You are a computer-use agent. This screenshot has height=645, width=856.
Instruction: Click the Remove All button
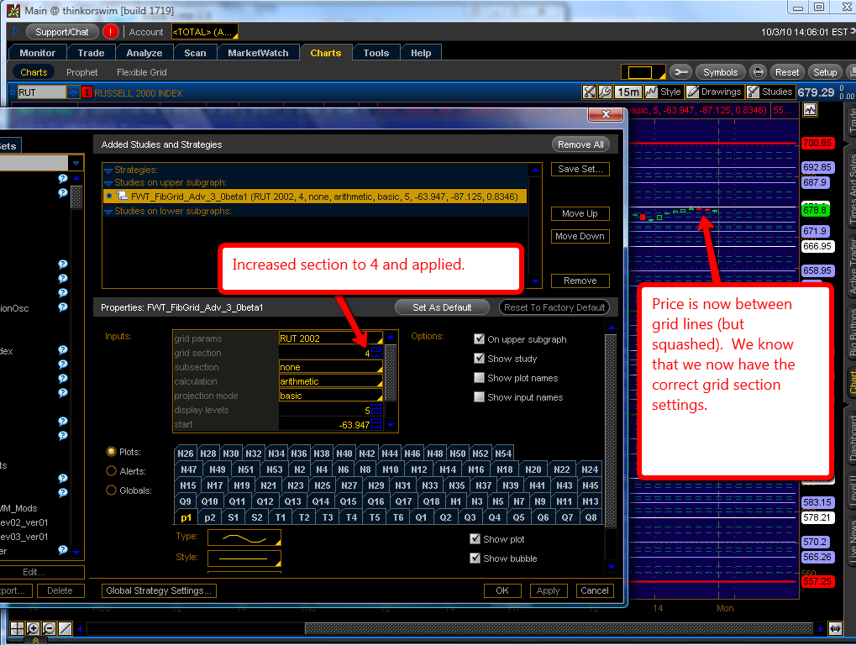click(x=580, y=144)
